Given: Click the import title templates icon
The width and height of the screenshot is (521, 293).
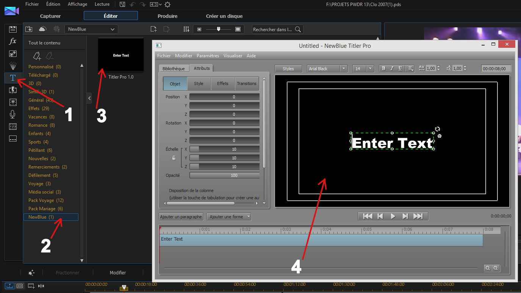Looking at the screenshot, I should (29, 29).
